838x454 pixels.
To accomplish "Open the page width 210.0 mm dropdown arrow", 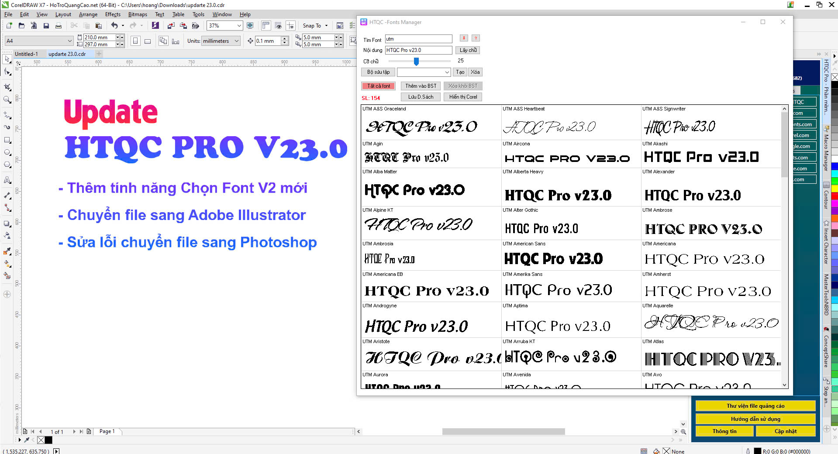I will click(117, 38).
